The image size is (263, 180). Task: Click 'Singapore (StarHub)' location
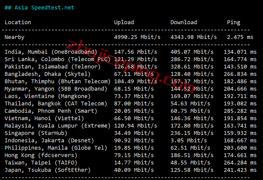(x=36, y=133)
